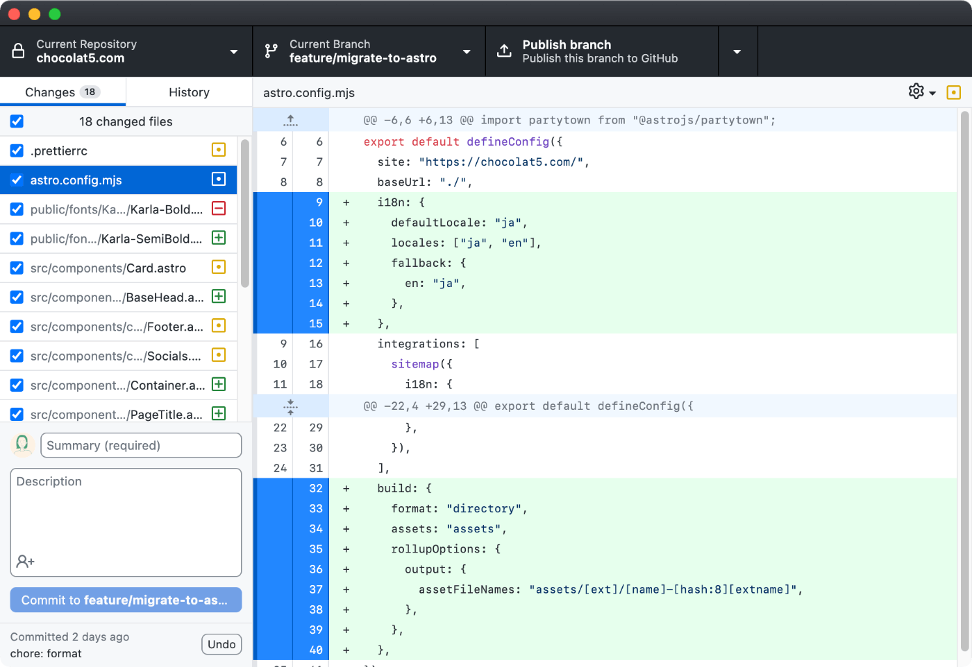This screenshot has width=972, height=667.
Task: Open the diff settings gear icon
Action: tap(916, 92)
